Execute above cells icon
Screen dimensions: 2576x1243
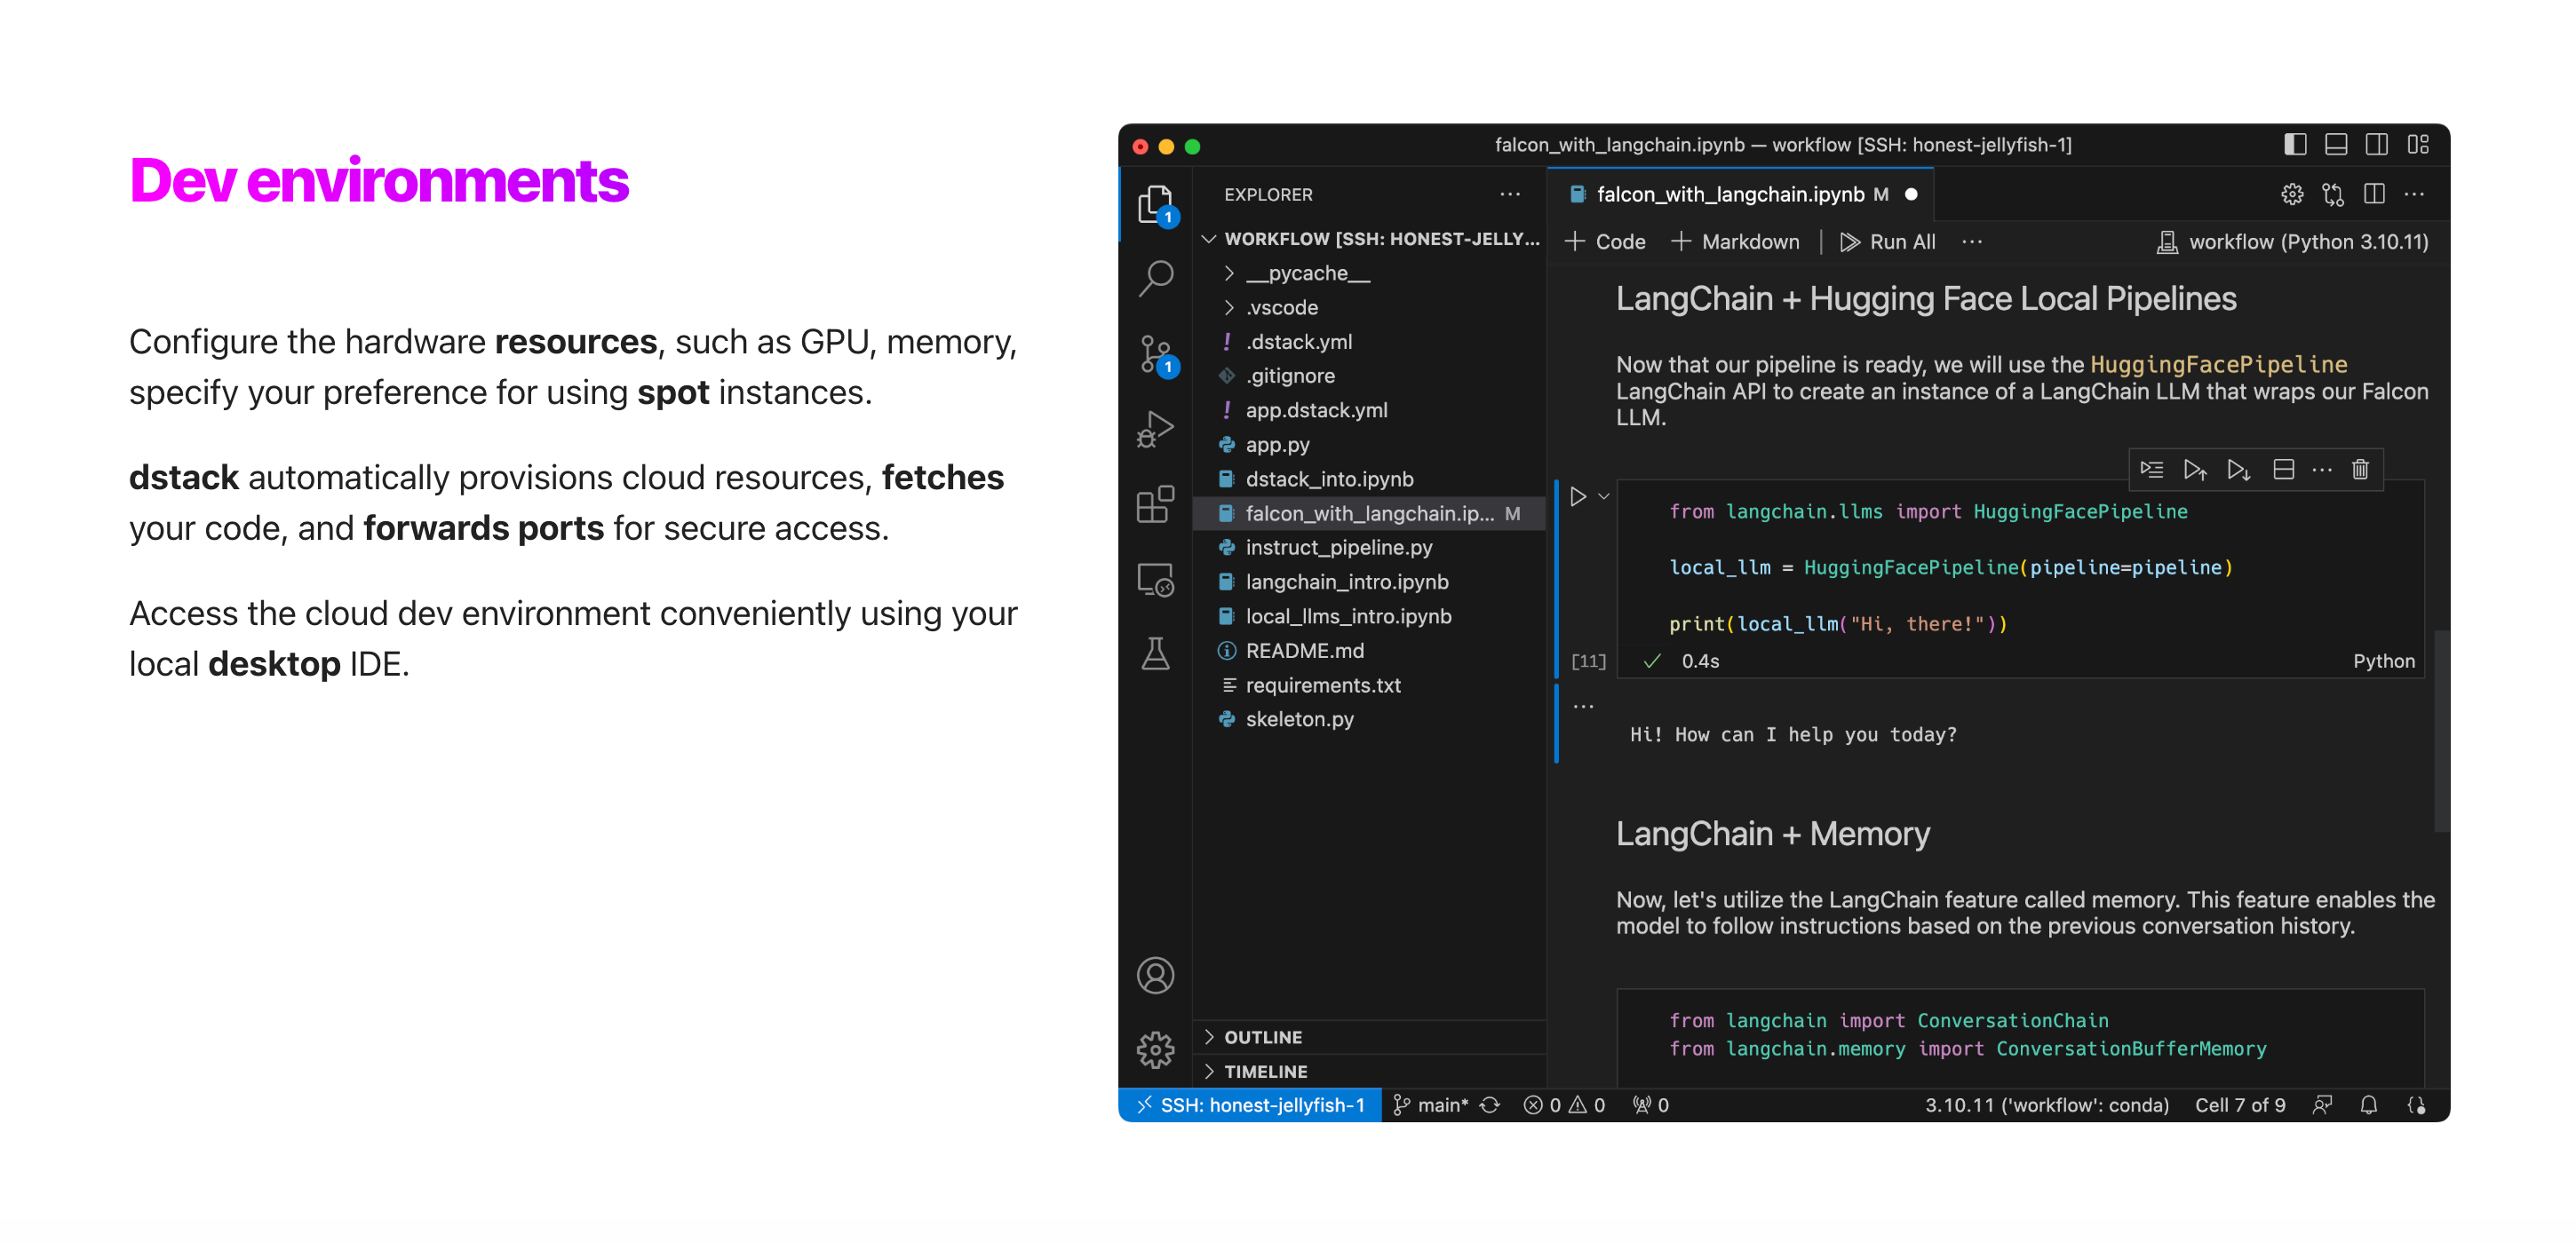click(2195, 470)
